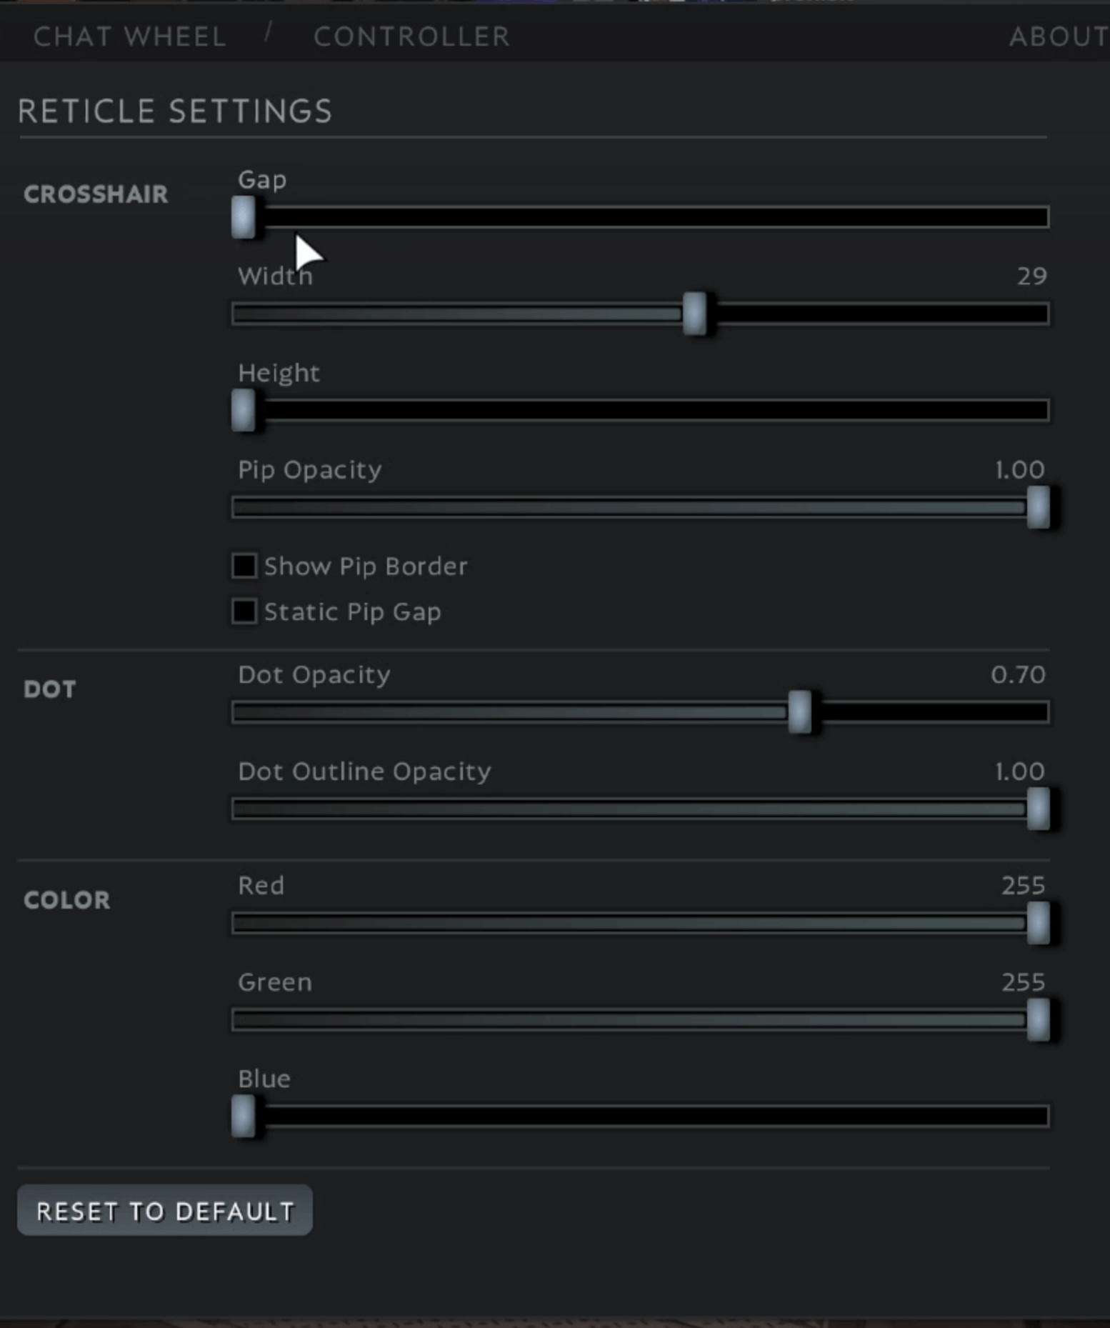Enable Show Pip Border
The height and width of the screenshot is (1328, 1110).
pos(243,565)
